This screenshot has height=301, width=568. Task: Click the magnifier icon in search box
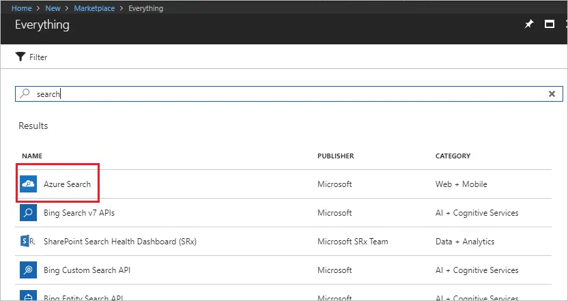(25, 94)
